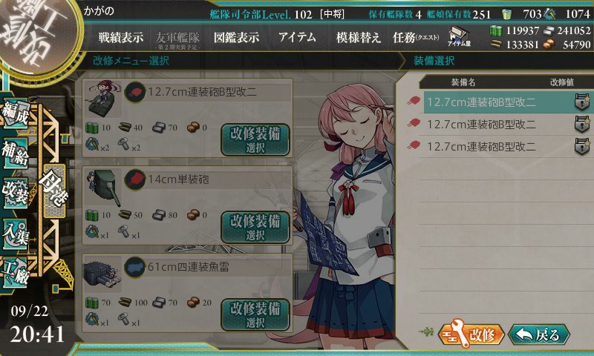The width and height of the screenshot is (594, 356).
Task: Toggle lock on third 12.7cm連装砲B型改二 entry
Action: [582, 146]
